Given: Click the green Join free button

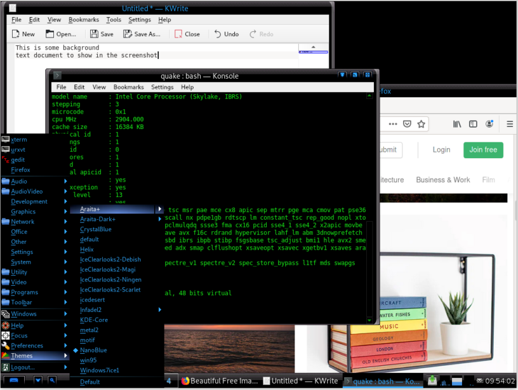Looking at the screenshot, I should [x=483, y=150].
